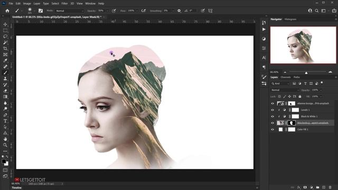This screenshot has height=190, width=338.
Task: Toggle lock all layer attributes
Action: tap(300, 96)
